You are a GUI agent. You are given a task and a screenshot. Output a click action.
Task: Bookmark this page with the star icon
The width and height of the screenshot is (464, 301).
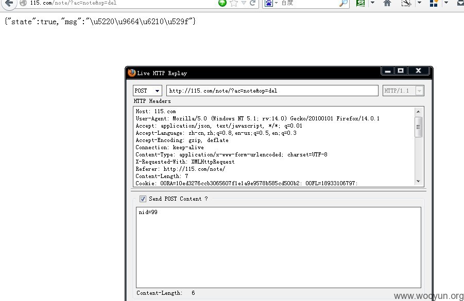[234, 3]
